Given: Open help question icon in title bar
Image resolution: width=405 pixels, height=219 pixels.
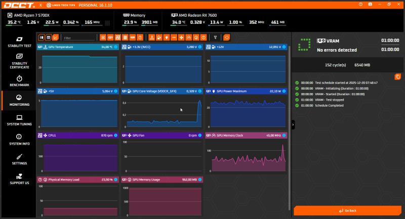Looking at the screenshot, I should (x=360, y=5).
